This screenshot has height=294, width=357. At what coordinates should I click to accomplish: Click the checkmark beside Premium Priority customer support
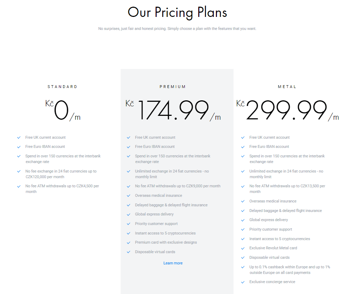[129, 224]
